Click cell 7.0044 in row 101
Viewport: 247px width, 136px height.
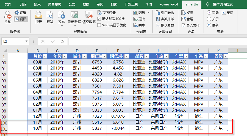[x=118, y=128]
